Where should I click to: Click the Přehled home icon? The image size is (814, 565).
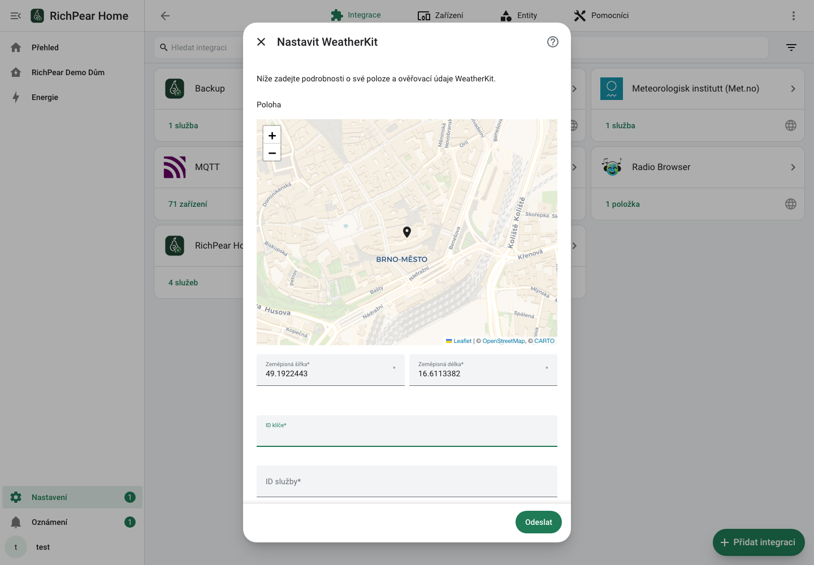tap(16, 47)
